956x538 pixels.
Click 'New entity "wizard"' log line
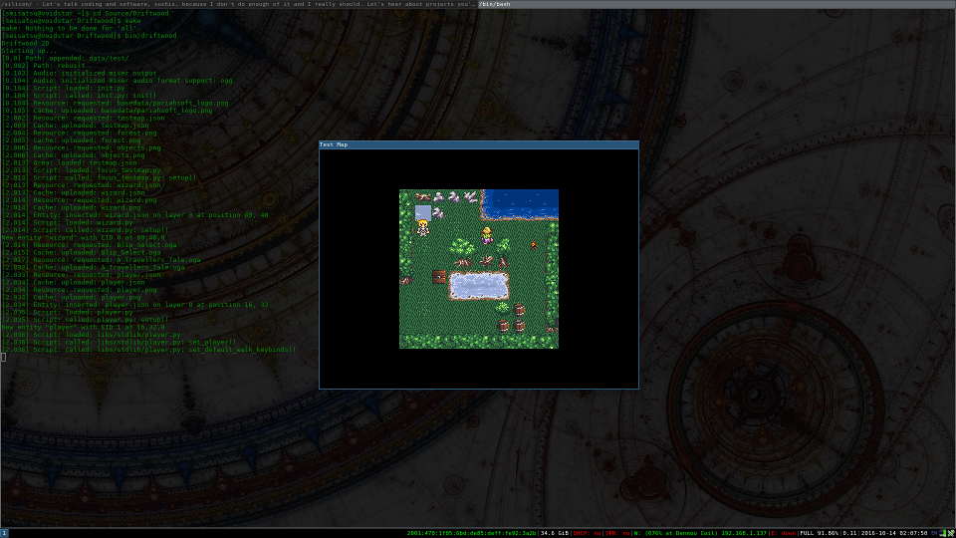tap(83, 237)
